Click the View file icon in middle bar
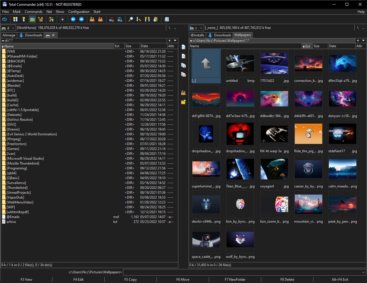This screenshot has height=283, width=367. [183, 47]
